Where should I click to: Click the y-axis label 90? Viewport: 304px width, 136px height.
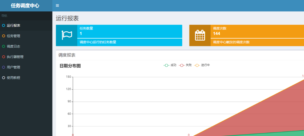pos(69,101)
